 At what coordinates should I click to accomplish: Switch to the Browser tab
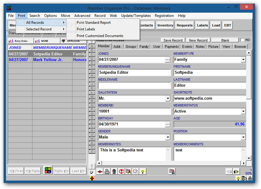240,47
